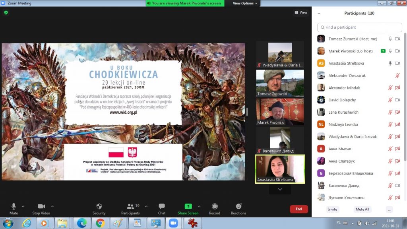
Task: Open Participants list from the toolbar
Action: [x=130, y=207]
